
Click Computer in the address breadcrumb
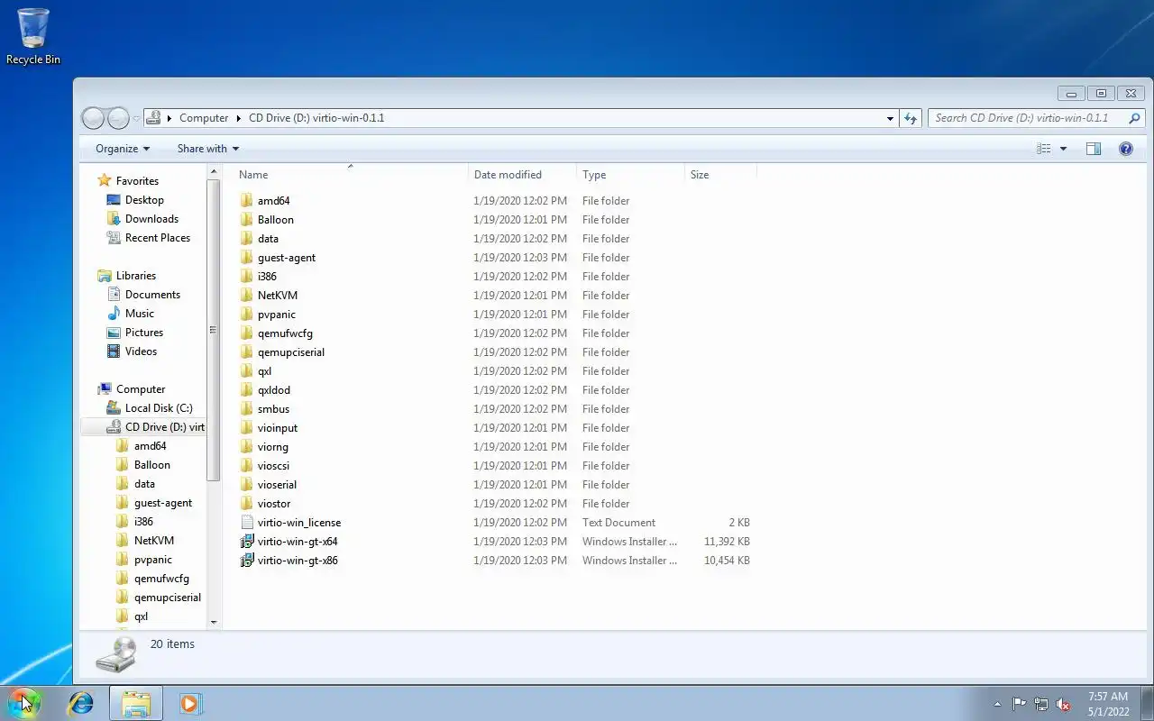pyautogui.click(x=204, y=118)
